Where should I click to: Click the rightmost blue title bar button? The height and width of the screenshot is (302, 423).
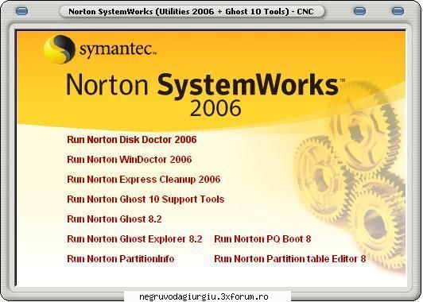[398, 11]
